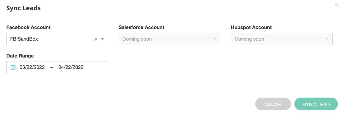Screen dimensions: 341x115
Task: Select the end date 04/22/2022
Action: pos(71,67)
